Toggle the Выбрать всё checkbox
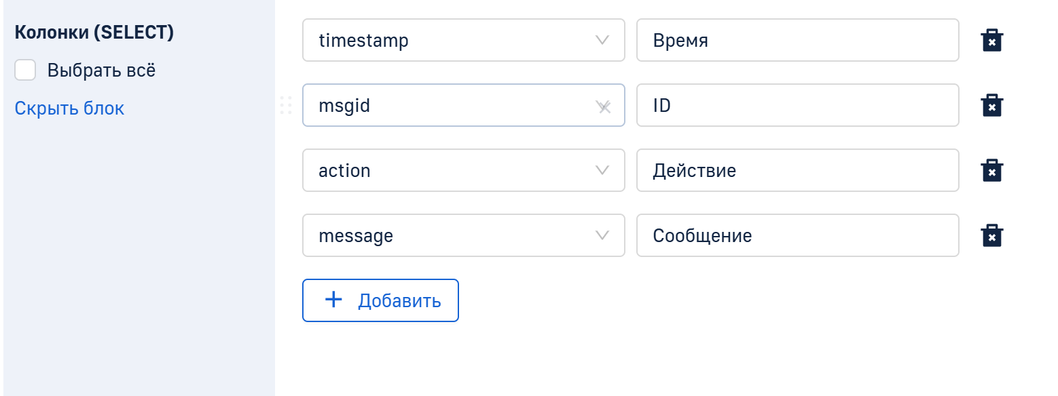This screenshot has width=1058, height=396. point(25,70)
